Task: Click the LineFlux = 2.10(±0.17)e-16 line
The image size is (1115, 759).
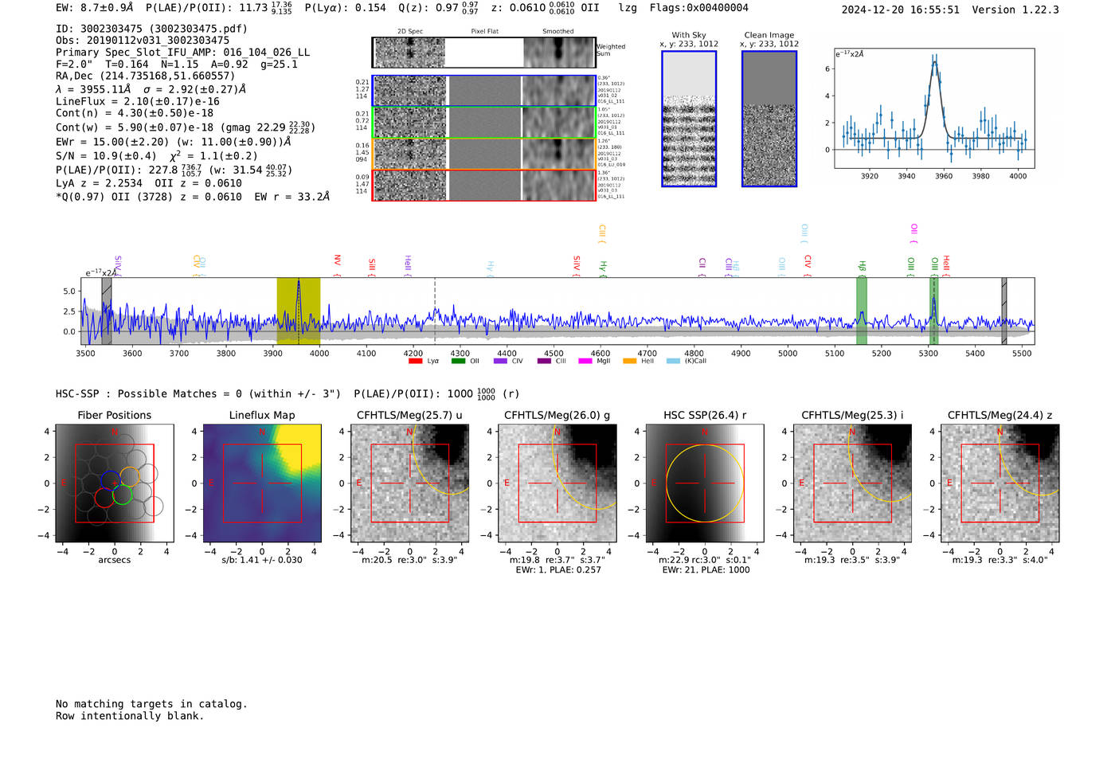Action: tap(138, 101)
